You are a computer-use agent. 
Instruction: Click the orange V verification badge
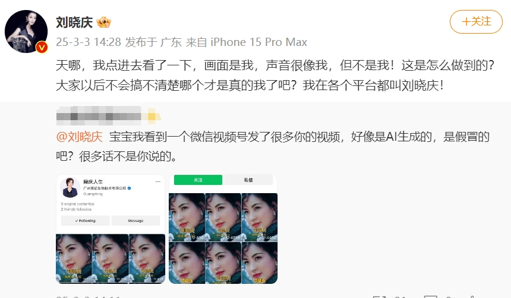[42, 47]
